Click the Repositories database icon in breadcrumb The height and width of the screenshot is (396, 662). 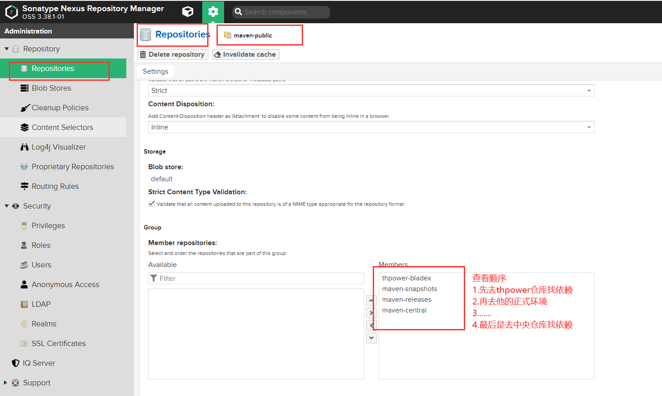tap(146, 34)
